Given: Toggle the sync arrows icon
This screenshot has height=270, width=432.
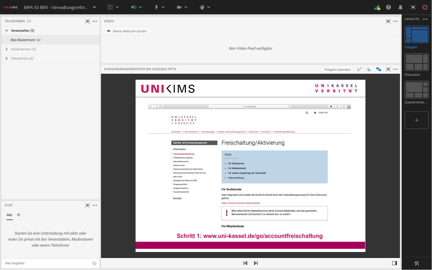Looking at the screenshot, I should click(379, 69).
